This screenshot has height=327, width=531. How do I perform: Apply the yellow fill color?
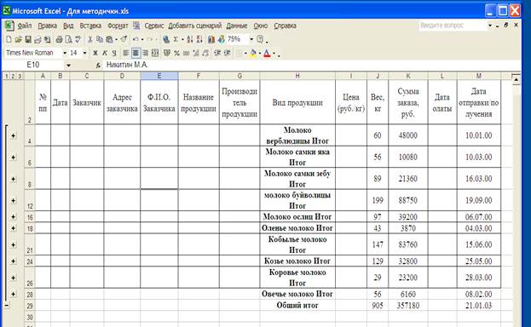tap(252, 53)
